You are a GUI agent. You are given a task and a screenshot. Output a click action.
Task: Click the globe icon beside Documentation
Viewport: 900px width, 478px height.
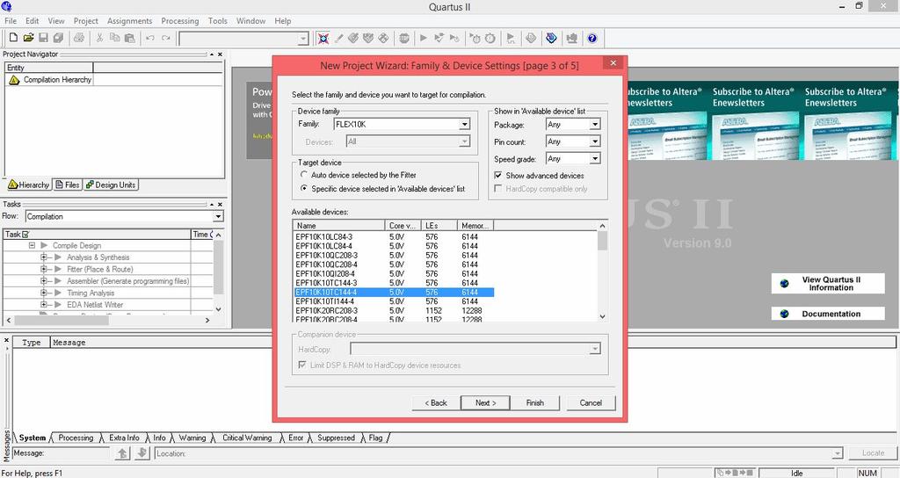[x=784, y=314]
